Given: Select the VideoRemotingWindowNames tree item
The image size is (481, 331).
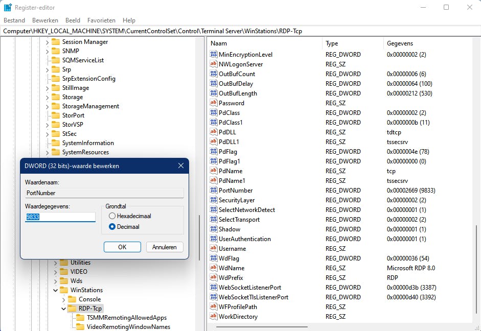Looking at the screenshot, I should point(128,327).
